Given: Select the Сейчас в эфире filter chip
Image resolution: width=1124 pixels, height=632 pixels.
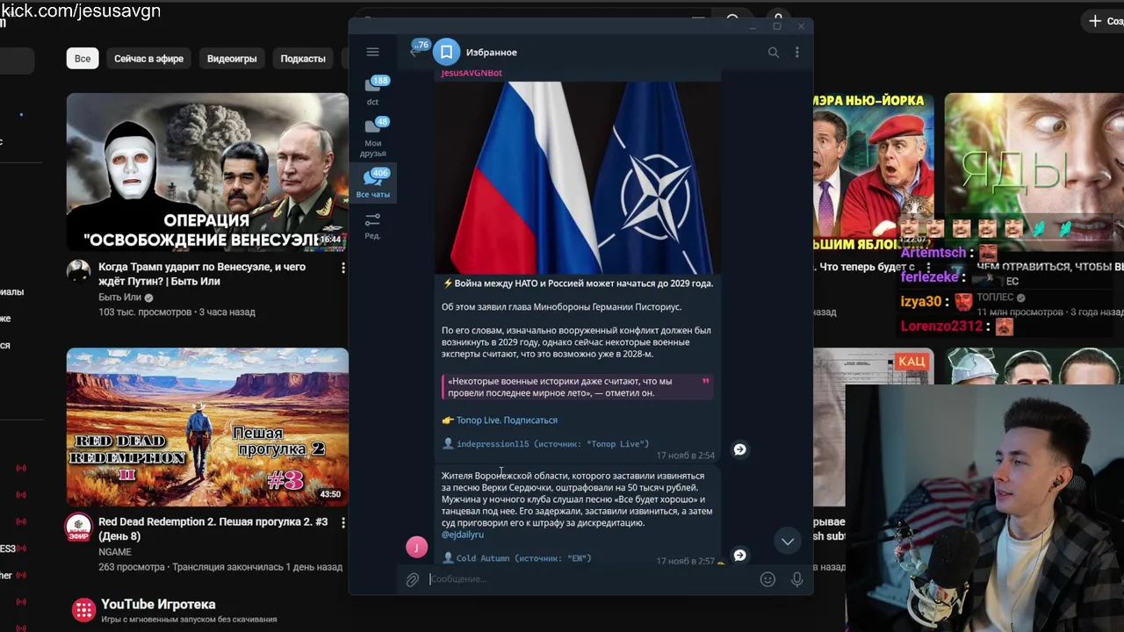Looking at the screenshot, I should (x=148, y=59).
